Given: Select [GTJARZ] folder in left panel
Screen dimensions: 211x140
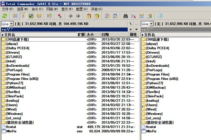Looking at the screenshot, I should (70, 57).
